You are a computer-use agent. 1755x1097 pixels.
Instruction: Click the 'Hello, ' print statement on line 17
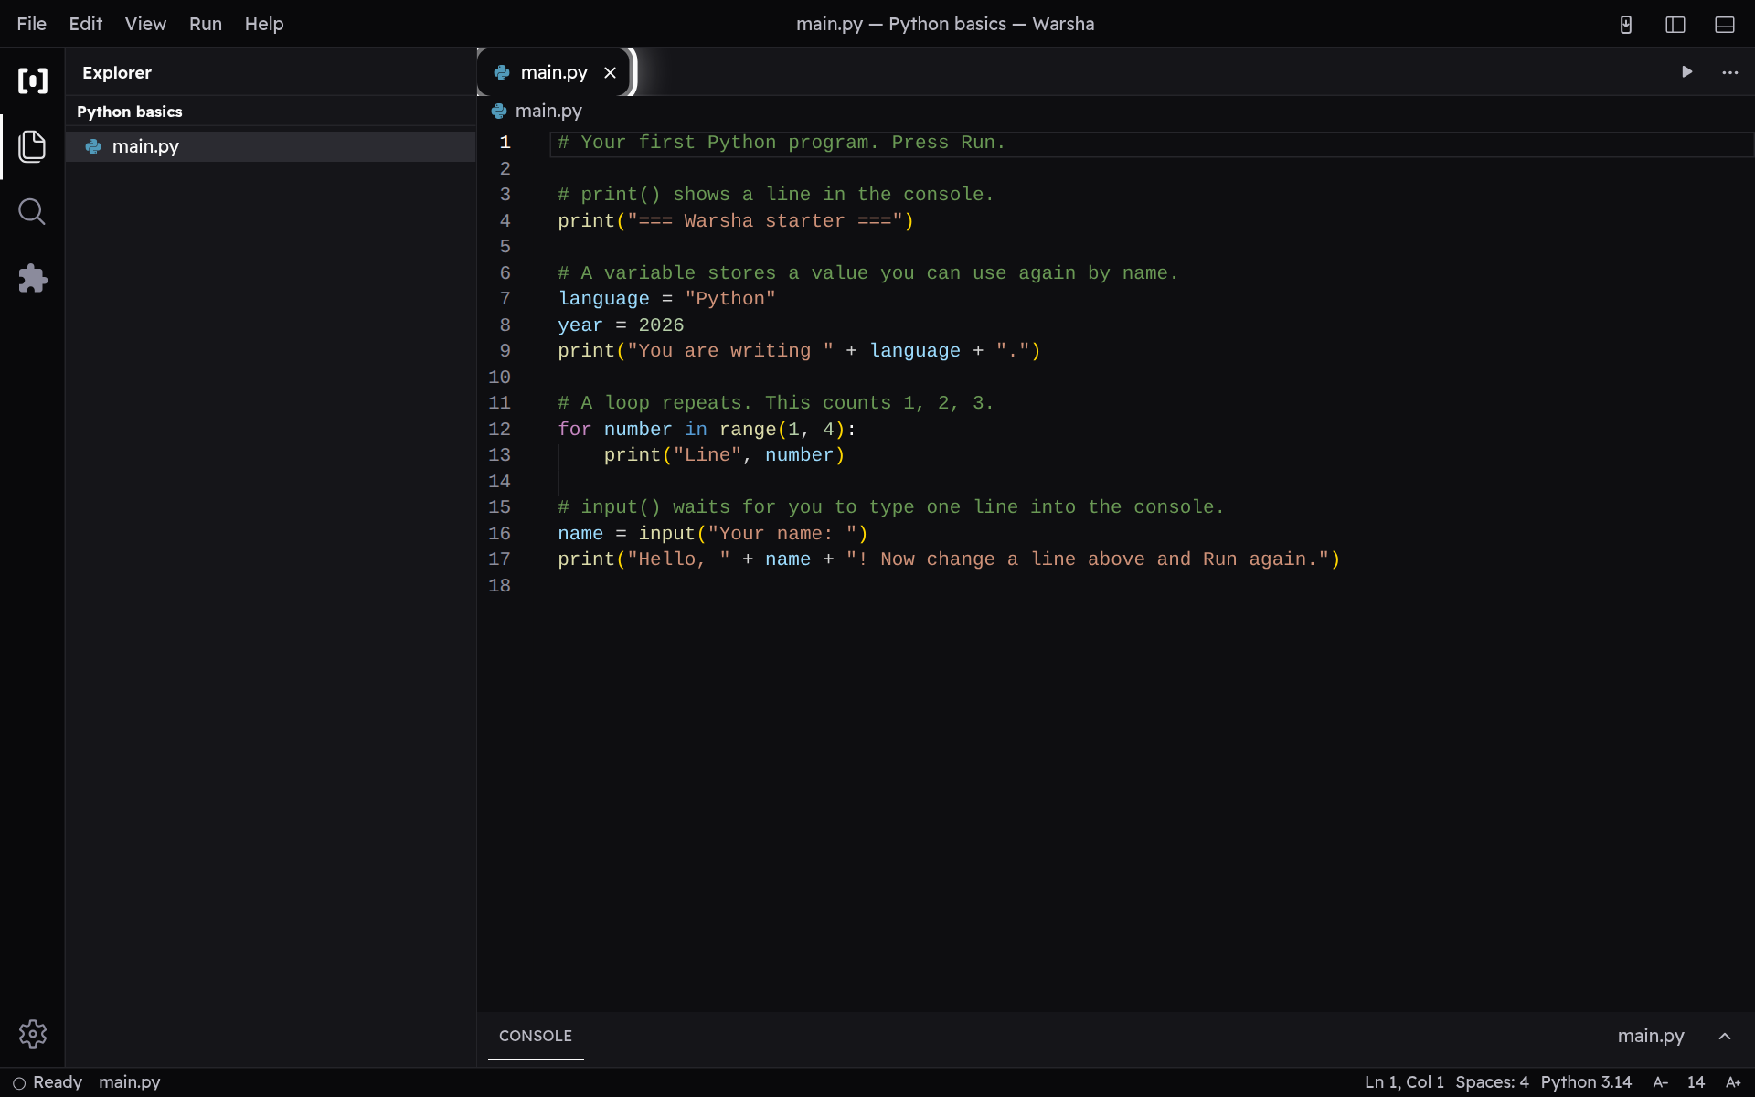(x=949, y=559)
